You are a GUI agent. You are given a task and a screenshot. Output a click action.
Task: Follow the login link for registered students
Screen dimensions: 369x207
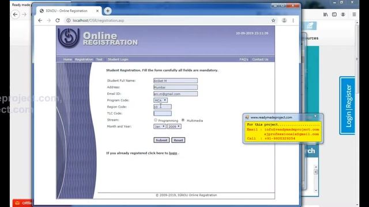tap(173, 154)
